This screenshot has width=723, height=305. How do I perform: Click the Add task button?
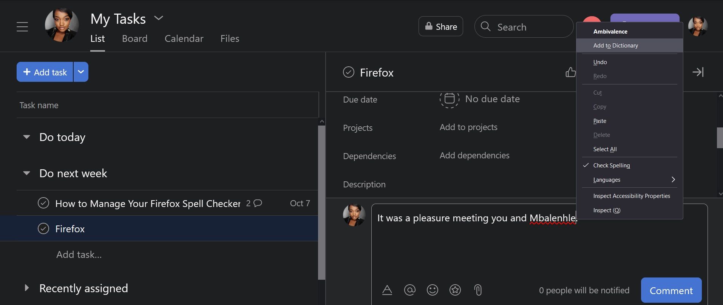click(45, 72)
